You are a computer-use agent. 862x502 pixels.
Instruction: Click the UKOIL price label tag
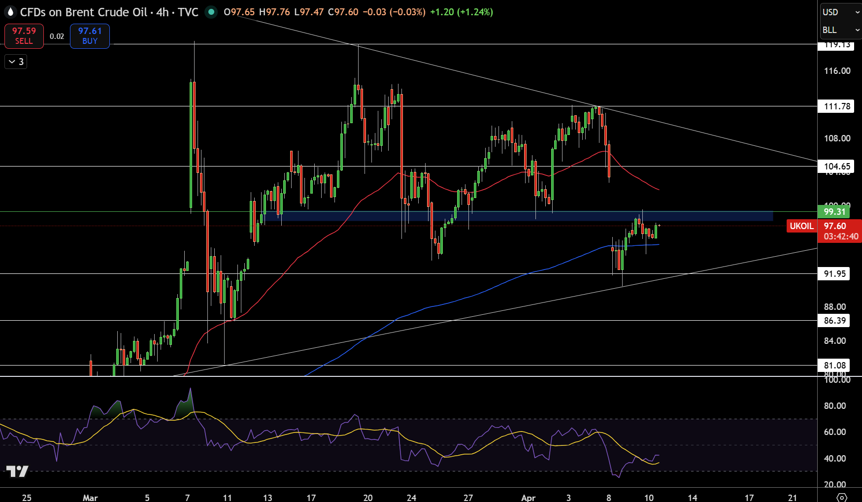802,226
